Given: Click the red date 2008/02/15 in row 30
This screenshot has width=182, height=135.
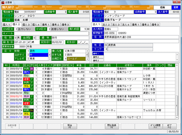Looking at the screenshot, I should [x=16, y=96].
